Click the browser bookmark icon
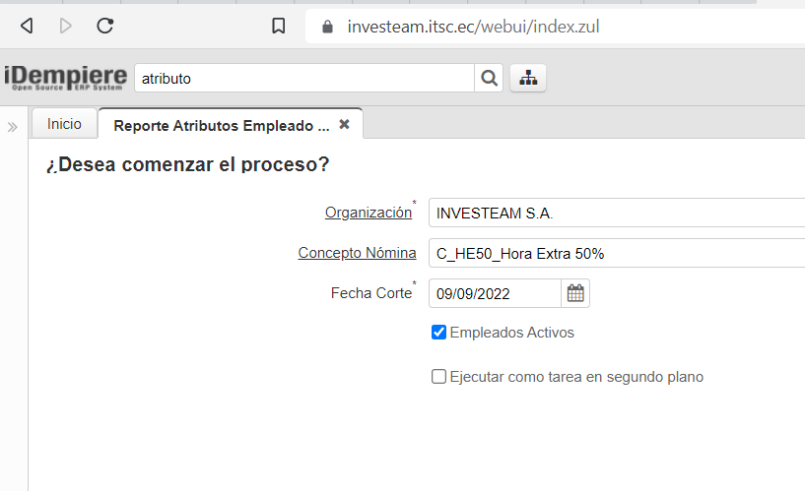 pos(279,27)
